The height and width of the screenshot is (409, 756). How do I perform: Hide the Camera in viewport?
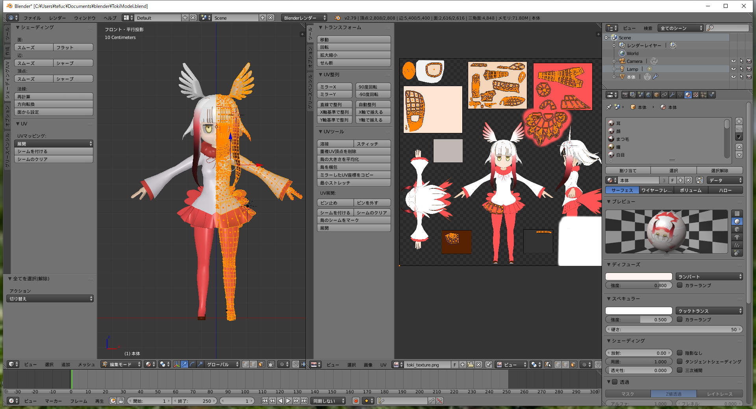point(734,61)
